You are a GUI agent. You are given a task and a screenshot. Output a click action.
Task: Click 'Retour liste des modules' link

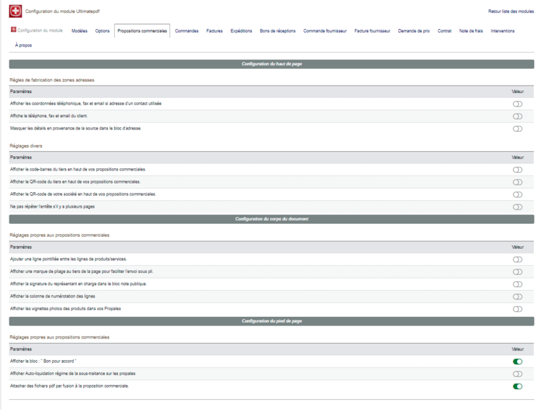coord(510,11)
